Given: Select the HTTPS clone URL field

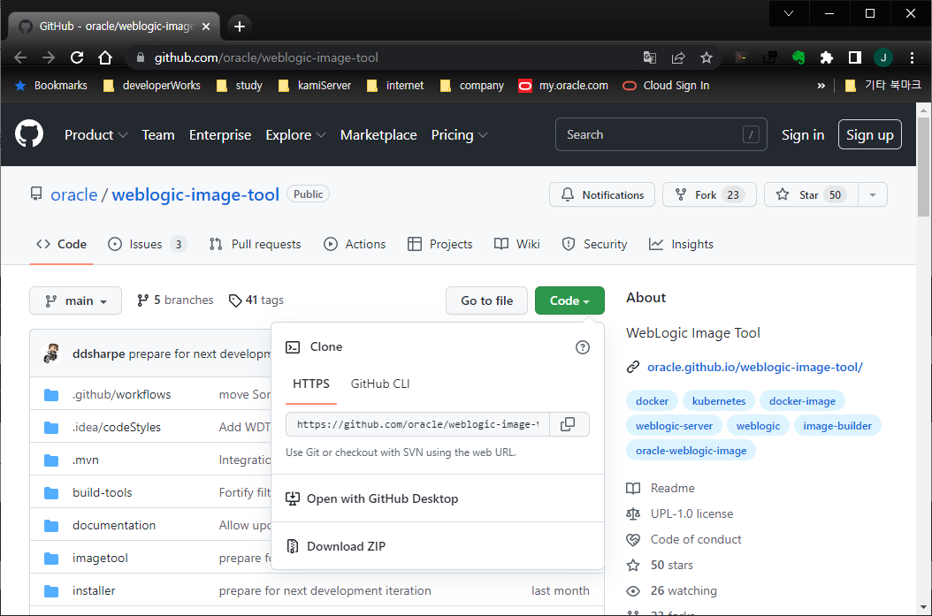Looking at the screenshot, I should (x=418, y=424).
